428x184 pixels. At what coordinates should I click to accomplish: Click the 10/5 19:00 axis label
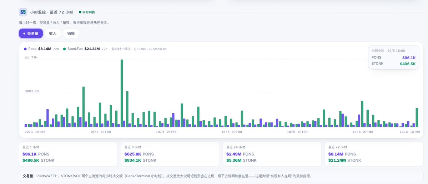[297, 132]
